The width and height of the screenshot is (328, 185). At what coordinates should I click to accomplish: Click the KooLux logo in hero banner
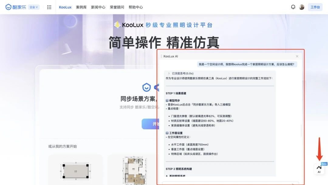tap(129, 25)
